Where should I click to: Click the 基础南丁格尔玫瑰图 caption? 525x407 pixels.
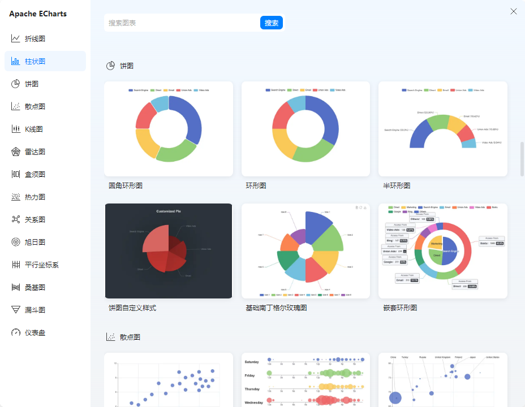[276, 308]
